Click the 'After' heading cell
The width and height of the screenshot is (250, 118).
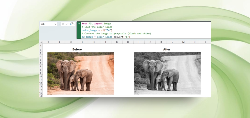(x=167, y=49)
